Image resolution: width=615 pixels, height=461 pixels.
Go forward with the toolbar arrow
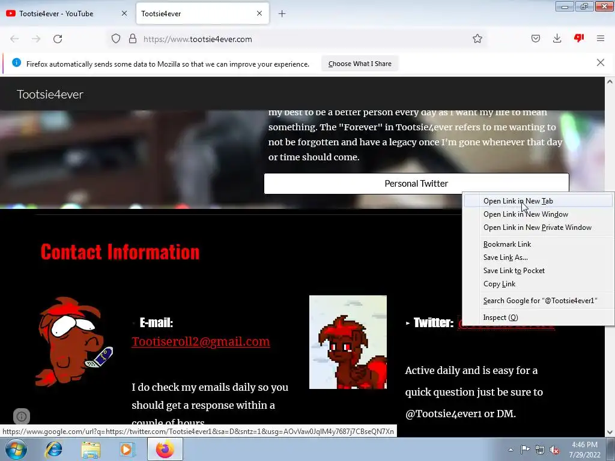pyautogui.click(x=36, y=39)
